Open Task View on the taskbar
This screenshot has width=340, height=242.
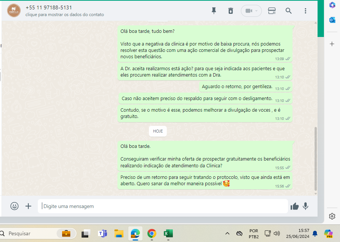point(86,233)
